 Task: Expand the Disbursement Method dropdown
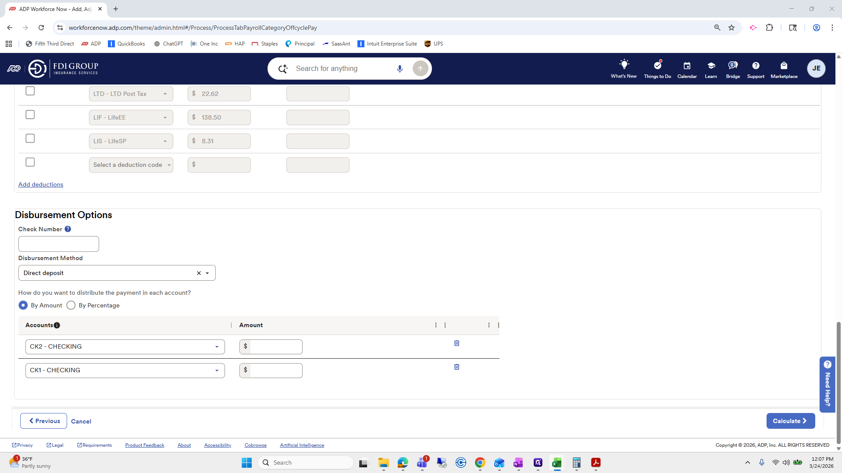coord(207,273)
